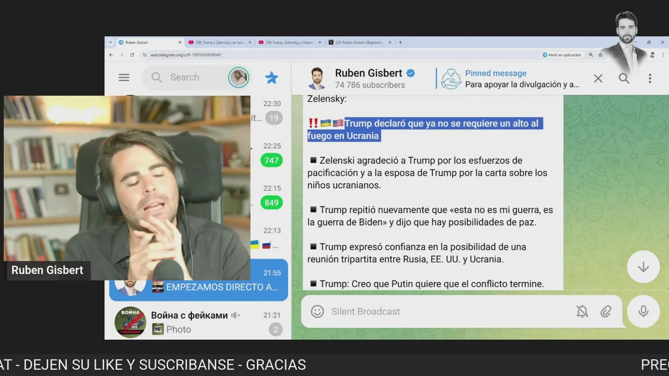The image size is (669, 376).
Task: Open the Telegram hamburger menu
Action: tap(124, 77)
